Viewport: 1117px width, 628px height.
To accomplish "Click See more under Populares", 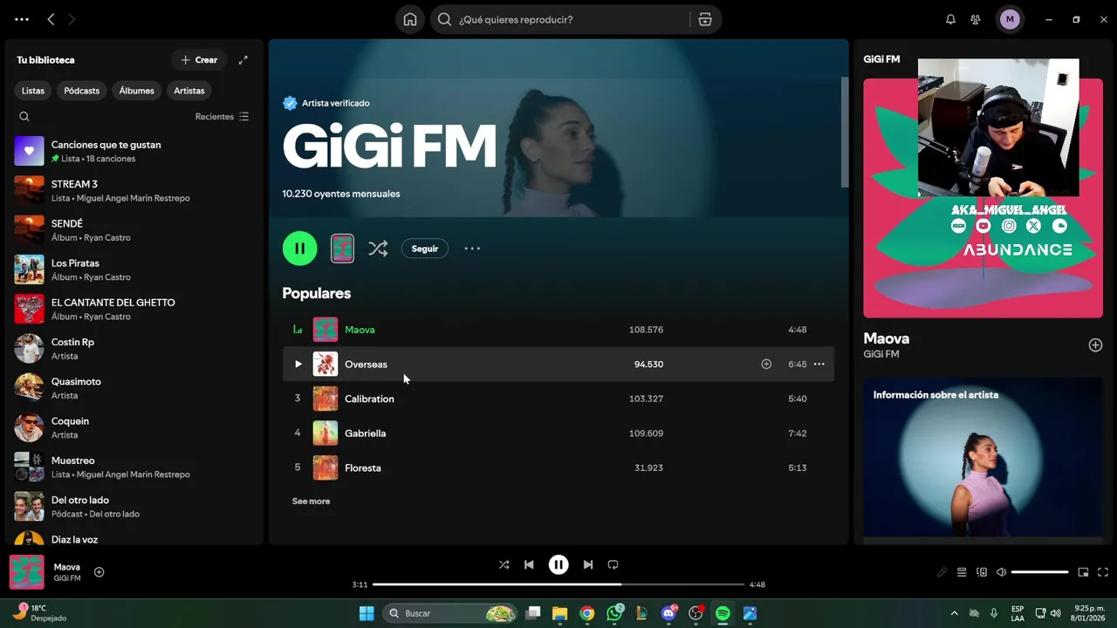I will coord(311,502).
